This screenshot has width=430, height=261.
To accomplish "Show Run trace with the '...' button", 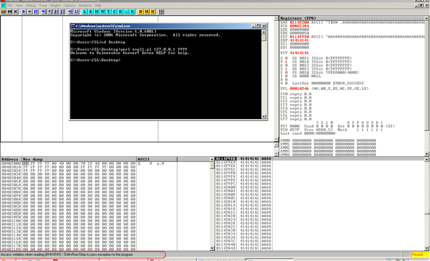I will 127,12.
